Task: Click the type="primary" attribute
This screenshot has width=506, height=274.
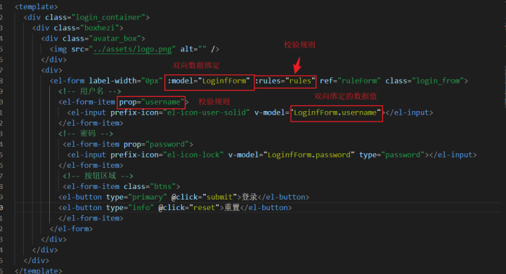Action: [x=136, y=197]
